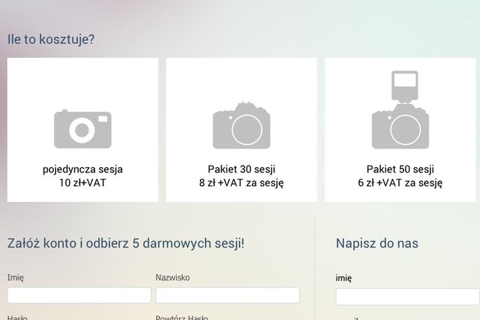Click the DSLR camera icon for Pakiet 30
The image size is (480, 320).
(x=241, y=125)
